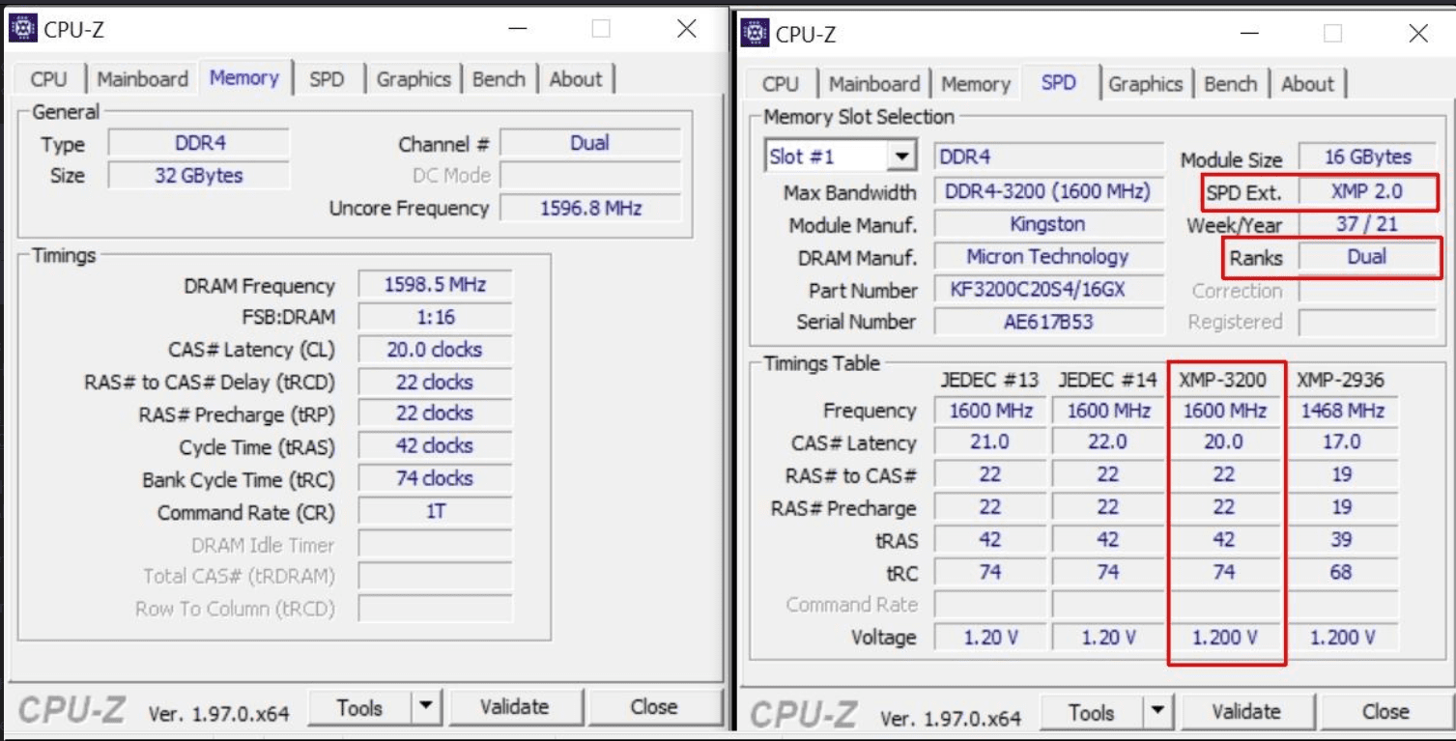Screen dimensions: 1456x741
Task: Switch to the Mainboard tab in the left window
Action: pyautogui.click(x=142, y=79)
